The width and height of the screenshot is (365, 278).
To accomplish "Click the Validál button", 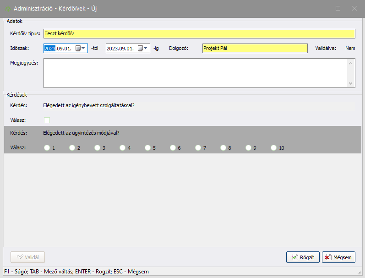I will pyautogui.click(x=27, y=257).
